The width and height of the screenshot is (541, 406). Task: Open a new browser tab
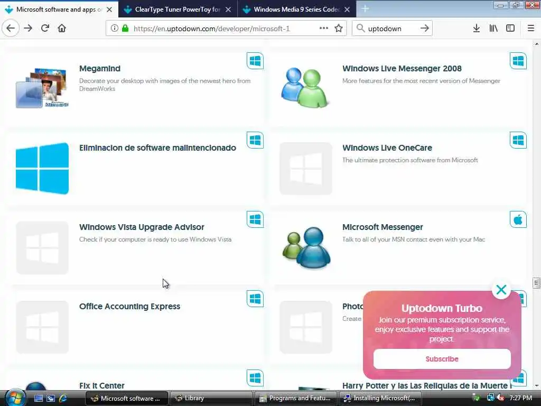click(365, 9)
